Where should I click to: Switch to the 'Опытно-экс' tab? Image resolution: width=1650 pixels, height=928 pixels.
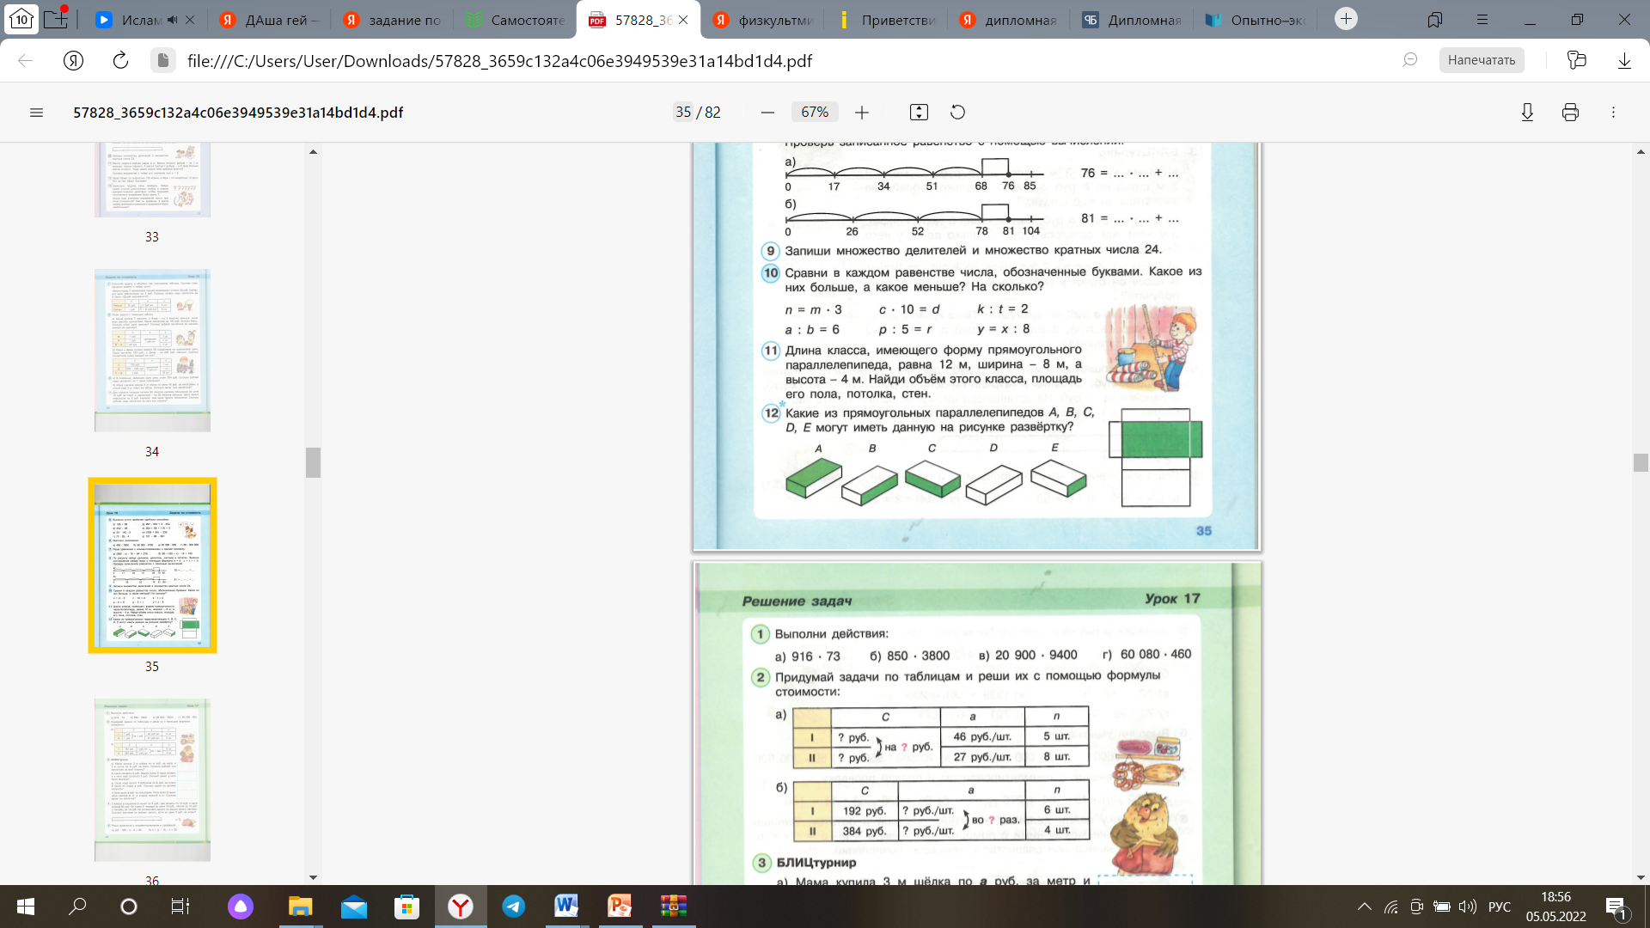pyautogui.click(x=1256, y=20)
